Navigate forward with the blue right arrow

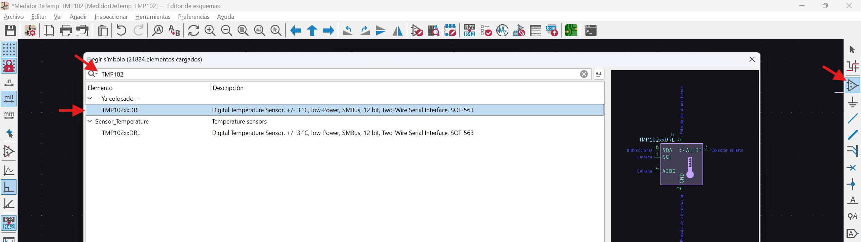point(328,31)
